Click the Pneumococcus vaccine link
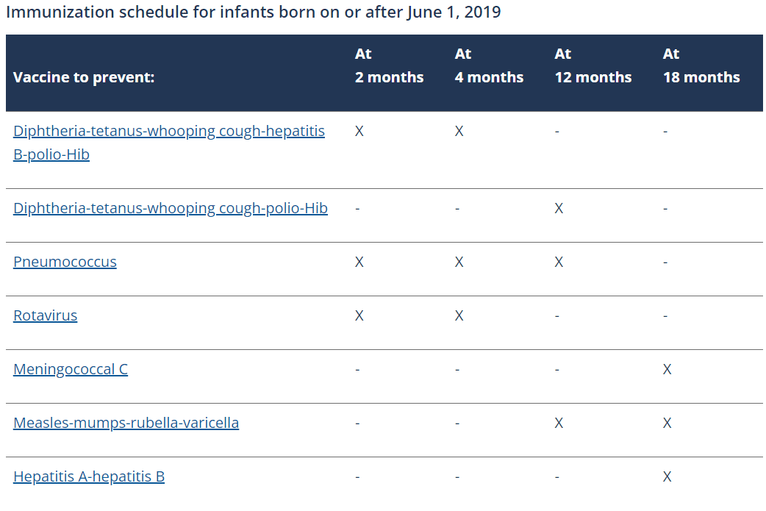766x511 pixels. pos(65,262)
